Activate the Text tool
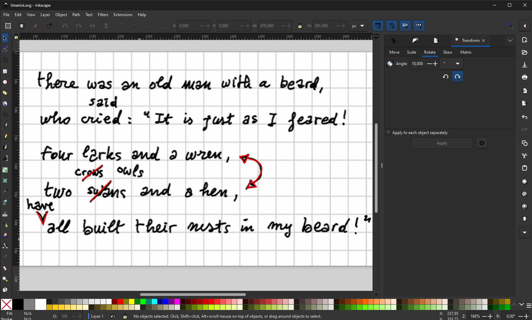 pos(5,158)
